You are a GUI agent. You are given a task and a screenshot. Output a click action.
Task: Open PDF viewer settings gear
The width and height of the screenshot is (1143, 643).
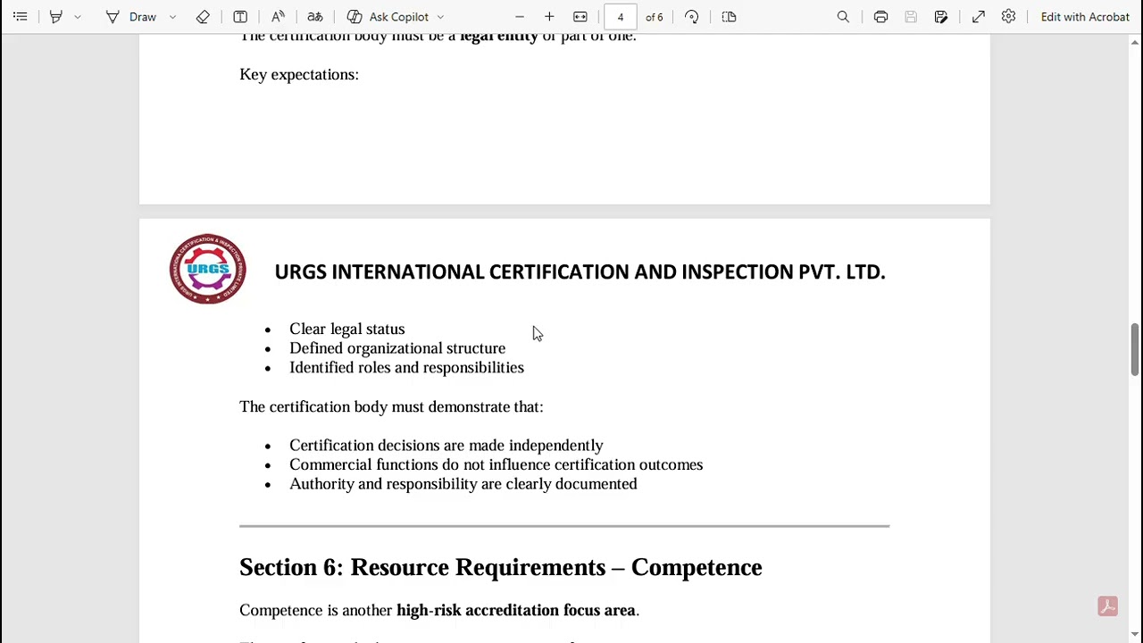(1008, 17)
